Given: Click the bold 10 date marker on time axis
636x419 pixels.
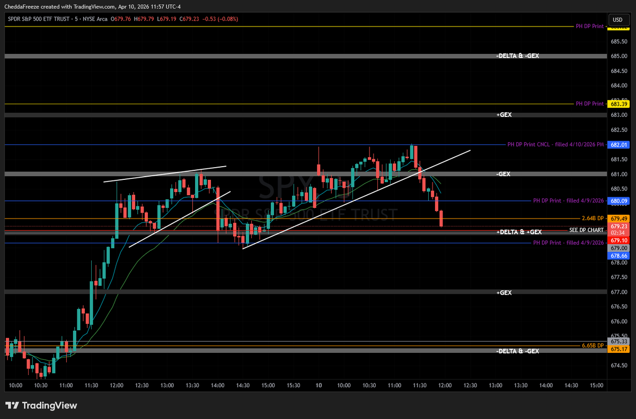Looking at the screenshot, I should coord(319,386).
